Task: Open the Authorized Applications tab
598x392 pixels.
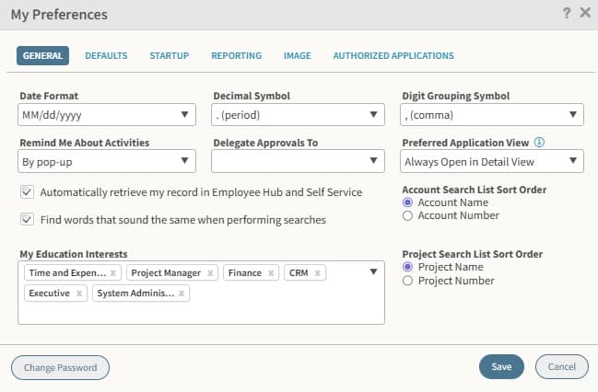Action: click(393, 56)
